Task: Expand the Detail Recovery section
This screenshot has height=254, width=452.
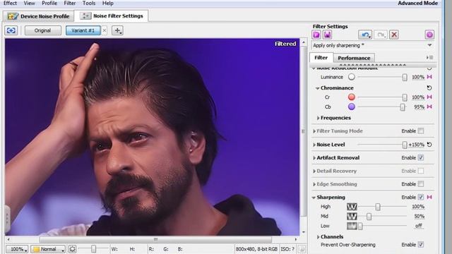Action: coord(314,171)
